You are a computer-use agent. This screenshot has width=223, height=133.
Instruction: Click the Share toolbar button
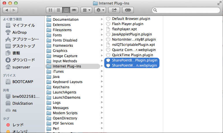pos(114,10)
